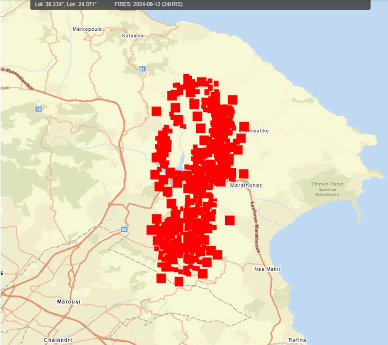Click the Marathonas town label

pyautogui.click(x=246, y=185)
